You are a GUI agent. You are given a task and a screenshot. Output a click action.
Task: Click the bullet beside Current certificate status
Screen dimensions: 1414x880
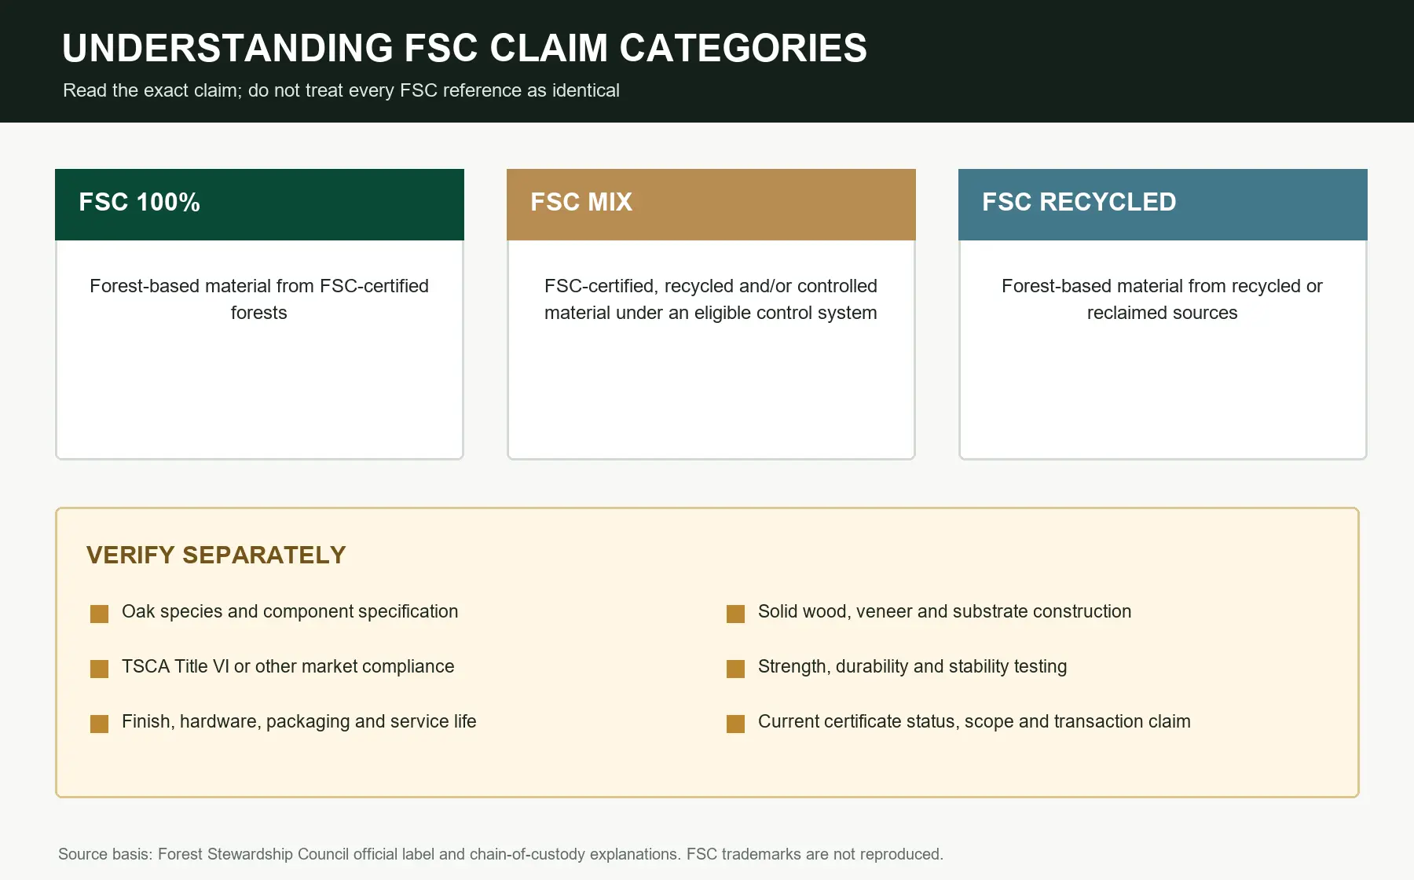pos(735,724)
